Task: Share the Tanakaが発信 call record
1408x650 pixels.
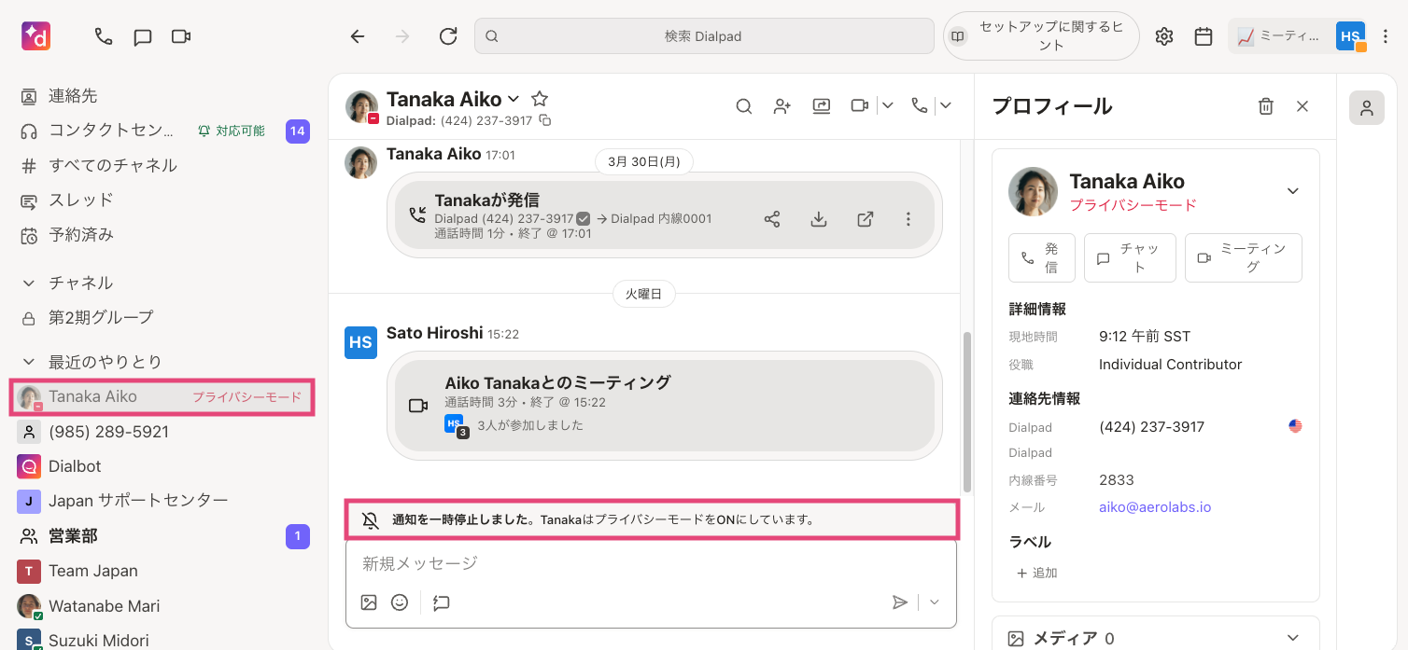Action: point(772,219)
